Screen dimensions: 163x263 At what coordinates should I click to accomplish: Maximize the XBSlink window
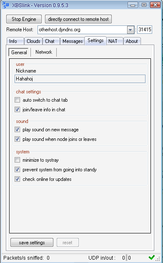point(144,5)
